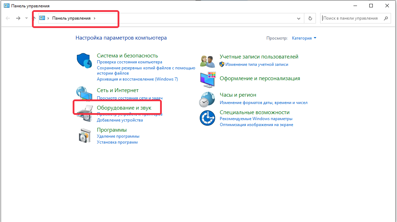Open Система и безопасность category
Viewport: 397px width, 222px height.
127,56
